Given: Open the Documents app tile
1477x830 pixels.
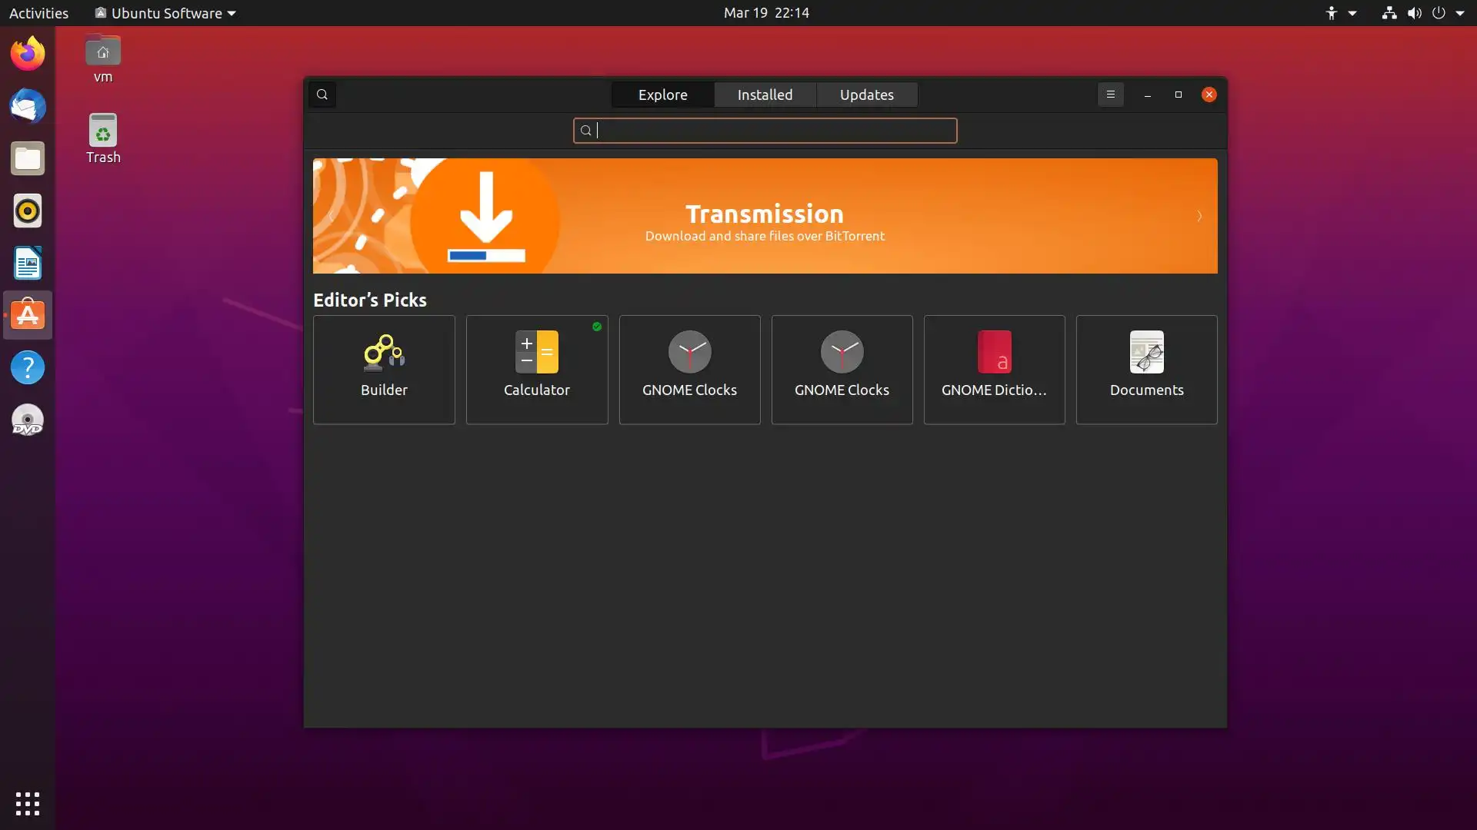Looking at the screenshot, I should [1146, 370].
